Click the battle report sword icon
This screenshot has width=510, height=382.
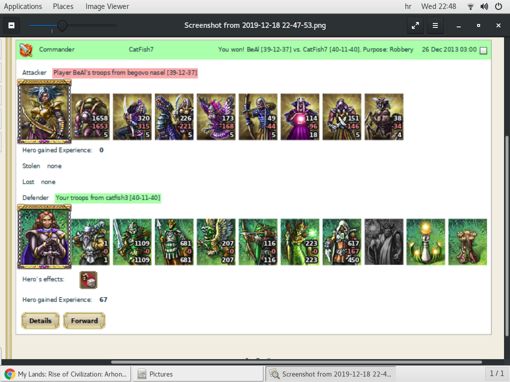coord(26,50)
